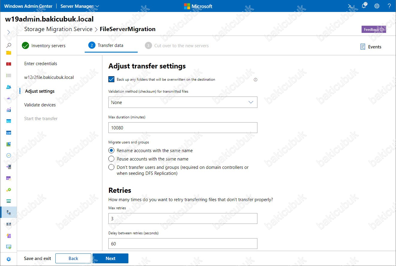Viewport: 396px width, 266px height.
Task: Open w12r2file.bakicubuk.local page
Action: [49, 77]
